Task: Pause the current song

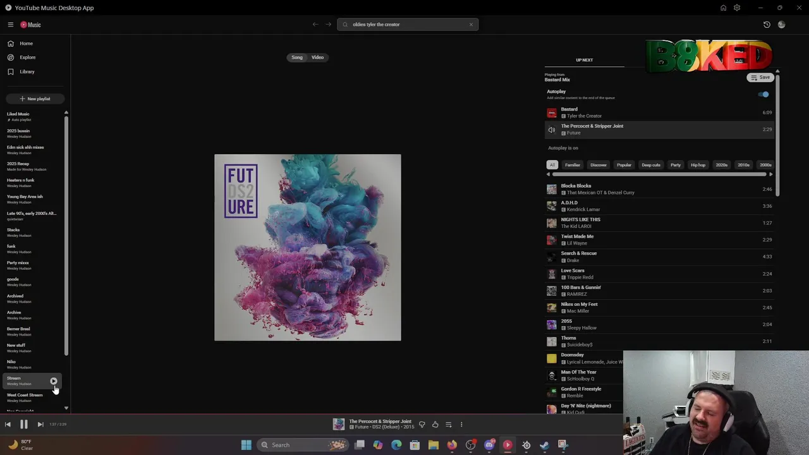Action: click(x=24, y=425)
